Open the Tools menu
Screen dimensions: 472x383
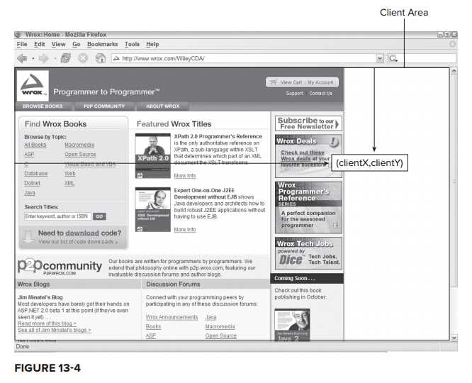pos(132,44)
